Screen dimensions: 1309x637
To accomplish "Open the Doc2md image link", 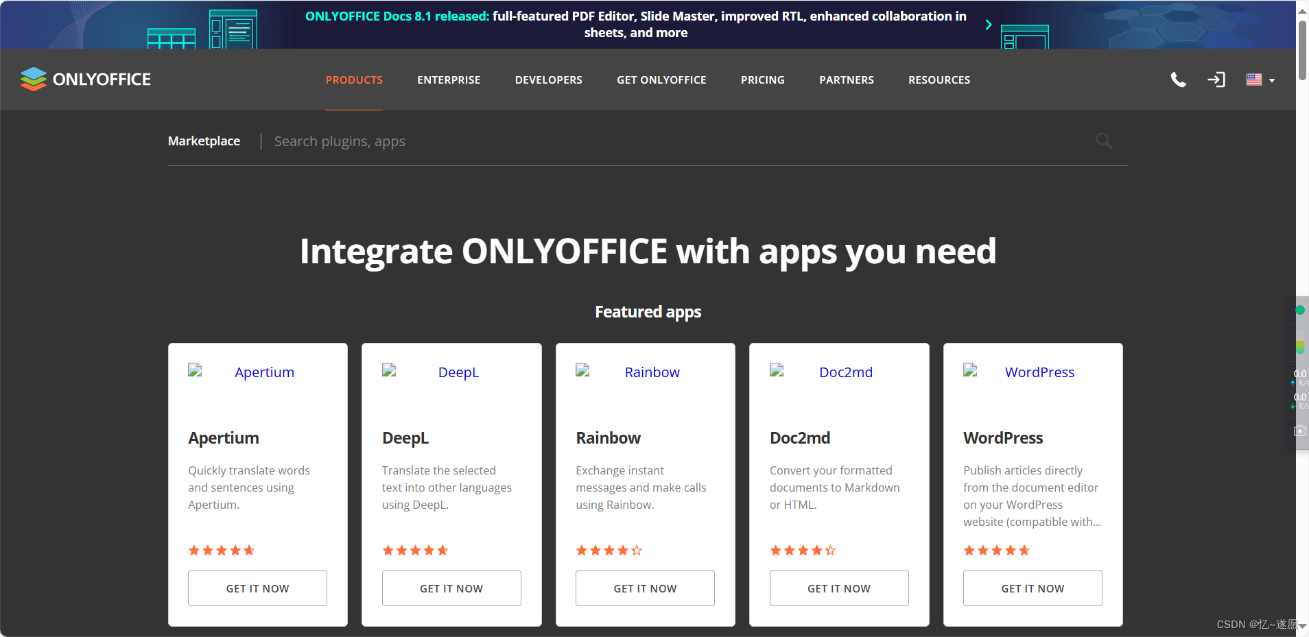I will click(846, 372).
